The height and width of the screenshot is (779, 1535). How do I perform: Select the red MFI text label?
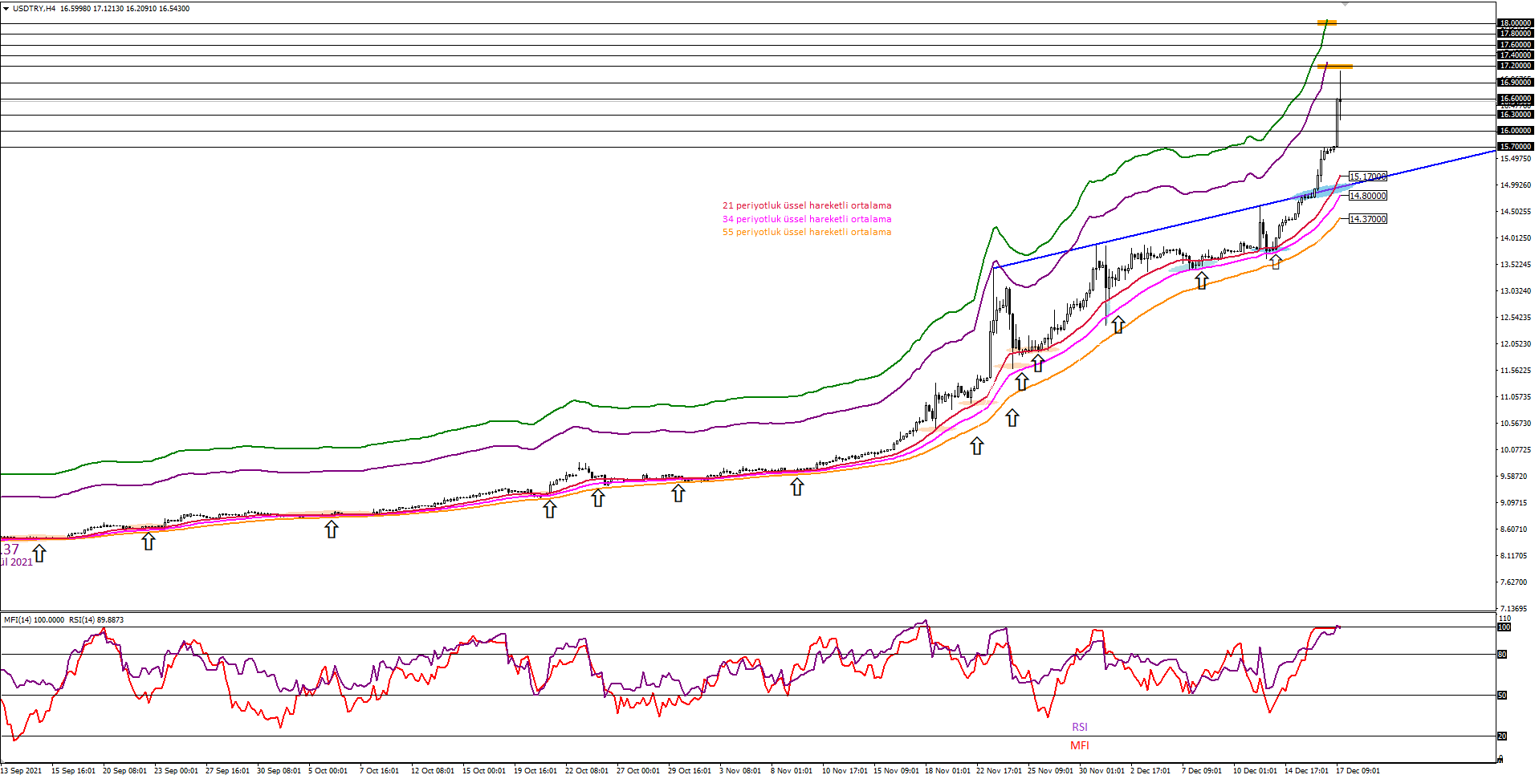[1080, 745]
